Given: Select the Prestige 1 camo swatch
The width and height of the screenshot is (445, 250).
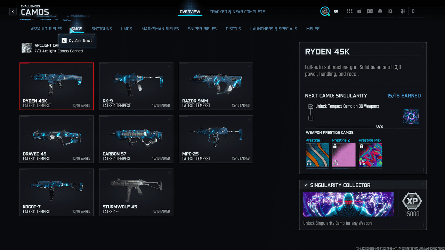Looking at the screenshot, I should tap(317, 155).
